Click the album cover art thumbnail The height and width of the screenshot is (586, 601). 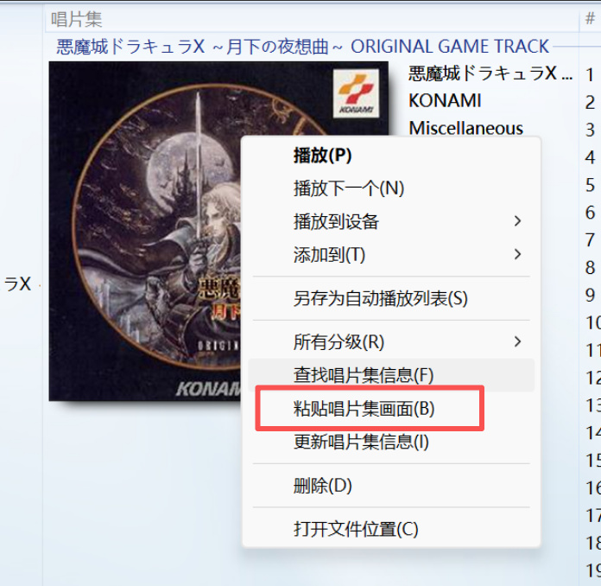click(145, 231)
